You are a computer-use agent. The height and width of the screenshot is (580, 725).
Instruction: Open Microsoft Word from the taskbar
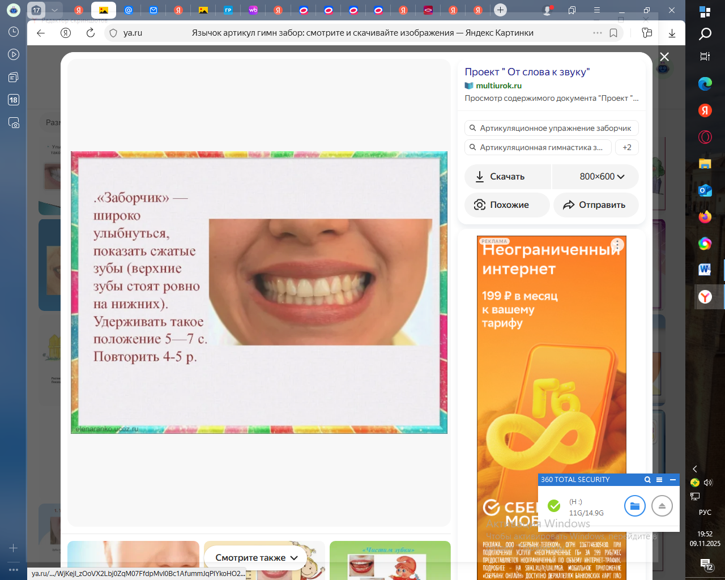[x=705, y=270]
